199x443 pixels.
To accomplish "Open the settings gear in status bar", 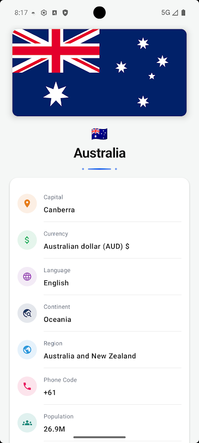I will [x=44, y=13].
